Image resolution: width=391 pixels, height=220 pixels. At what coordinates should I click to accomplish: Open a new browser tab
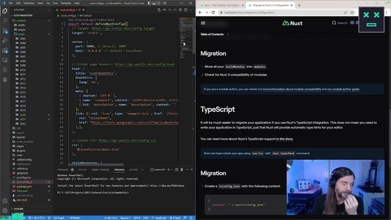(x=299, y=5)
